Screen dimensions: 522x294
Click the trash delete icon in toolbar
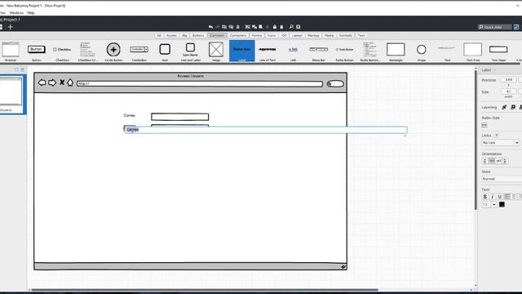point(281,27)
